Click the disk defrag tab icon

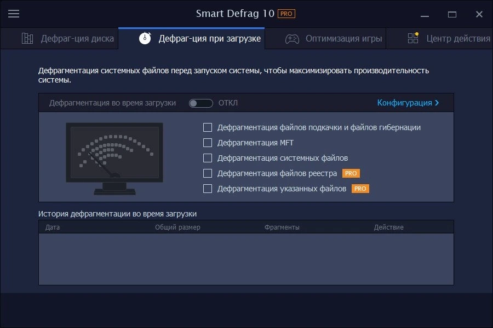click(27, 38)
